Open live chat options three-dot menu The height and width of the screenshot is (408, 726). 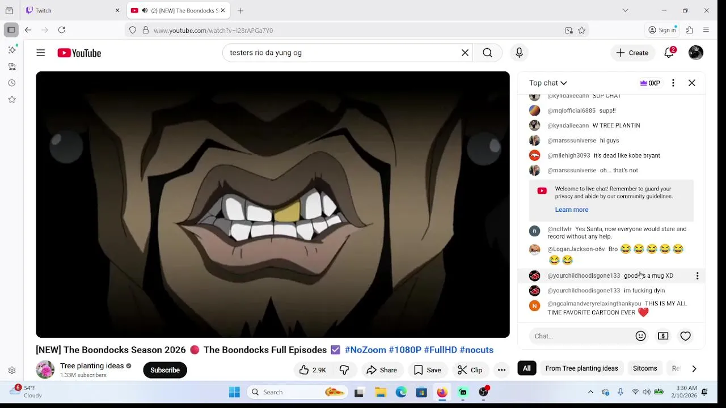pos(673,83)
